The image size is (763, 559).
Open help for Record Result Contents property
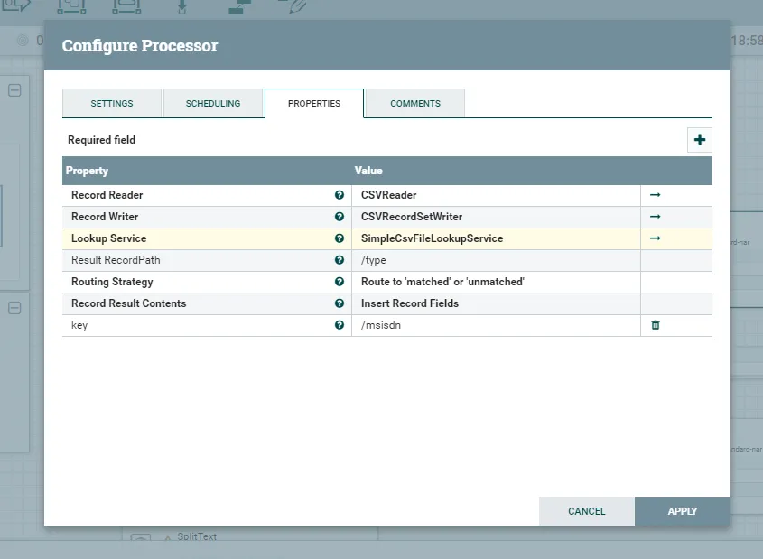pos(340,303)
